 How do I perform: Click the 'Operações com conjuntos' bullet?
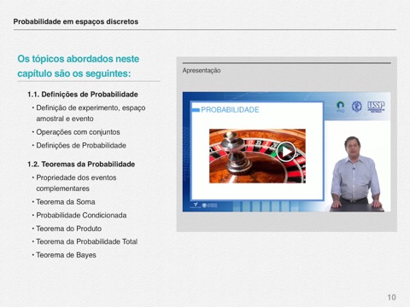click(x=78, y=132)
